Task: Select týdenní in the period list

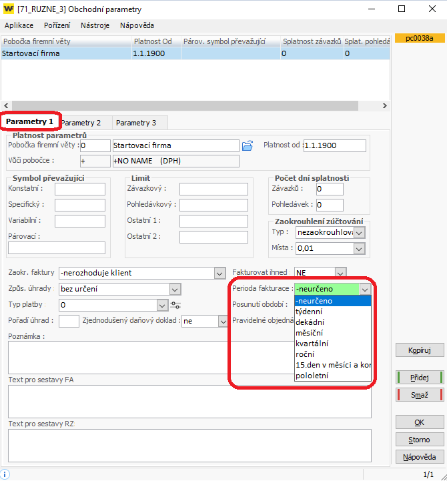Action: 332,312
